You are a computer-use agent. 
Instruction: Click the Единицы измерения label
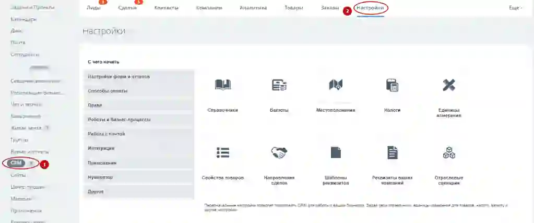tap(449, 113)
